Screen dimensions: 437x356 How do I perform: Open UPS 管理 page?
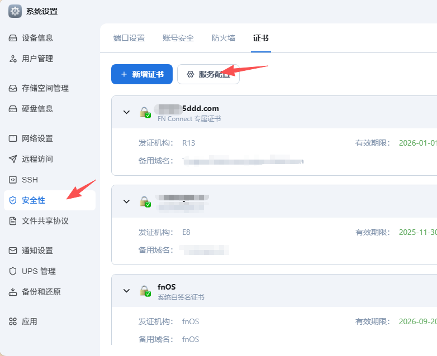[x=50, y=271]
